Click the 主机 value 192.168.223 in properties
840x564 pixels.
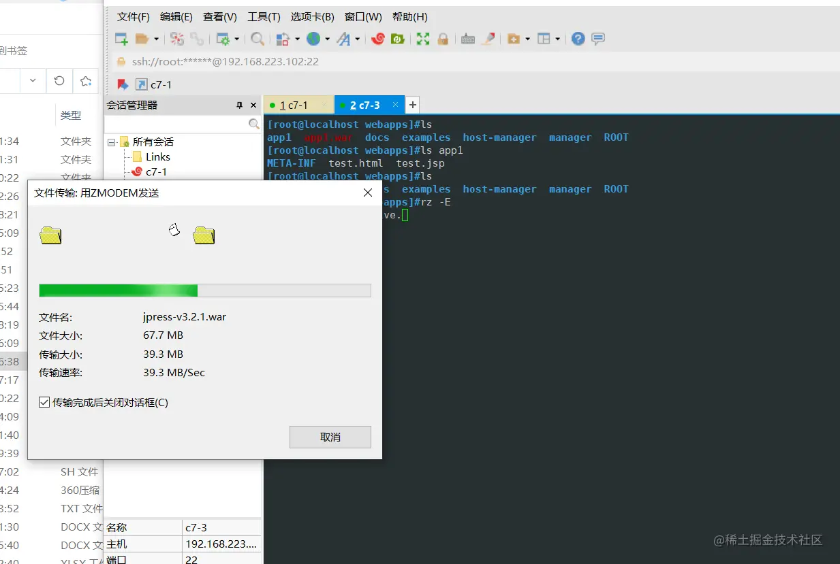click(x=221, y=544)
